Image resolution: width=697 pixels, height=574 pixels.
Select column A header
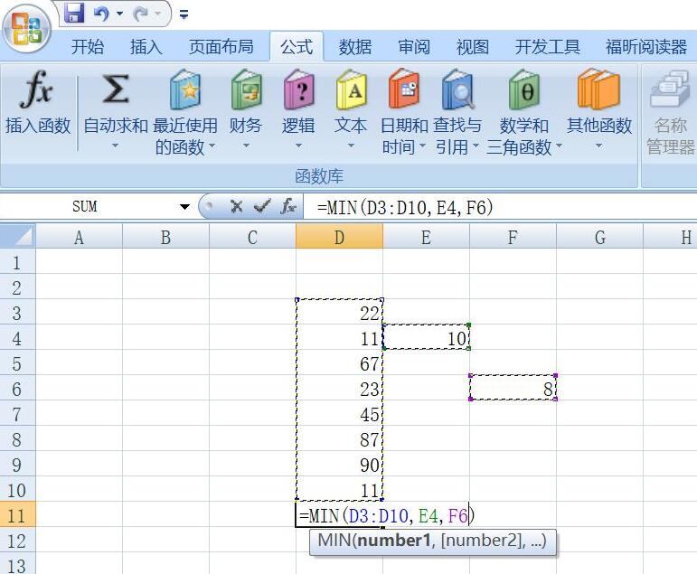pos(79,237)
